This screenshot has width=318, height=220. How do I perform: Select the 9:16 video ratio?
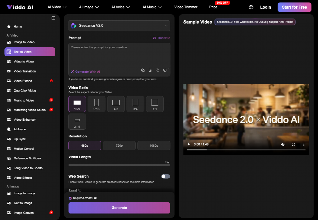coord(97,104)
